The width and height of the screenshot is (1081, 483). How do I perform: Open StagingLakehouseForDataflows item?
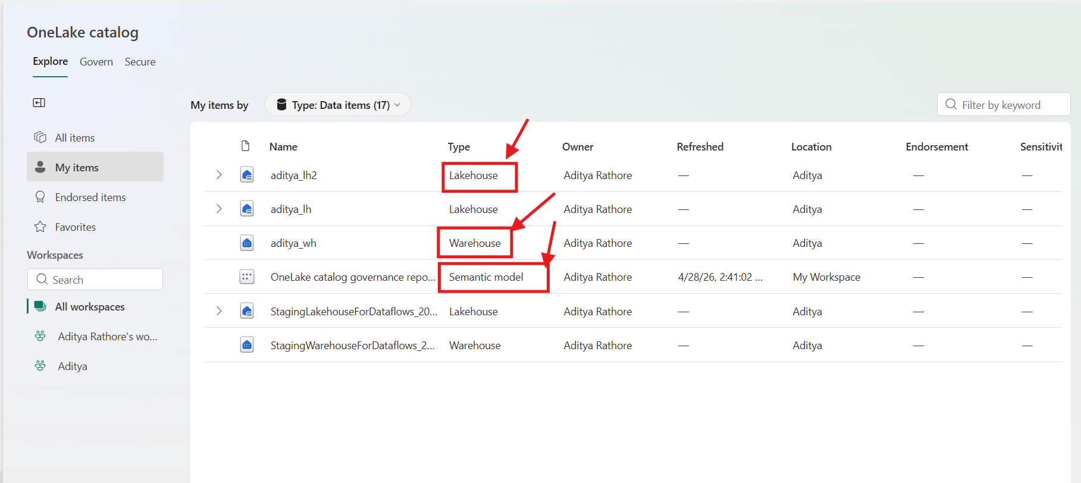(353, 312)
